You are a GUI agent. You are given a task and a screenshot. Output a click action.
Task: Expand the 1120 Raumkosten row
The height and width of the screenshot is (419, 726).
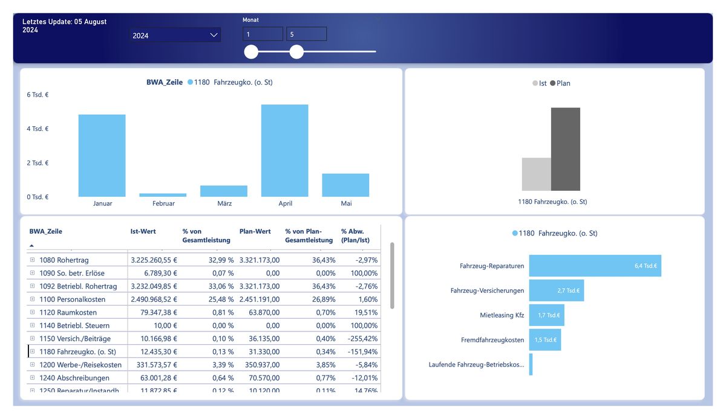(x=33, y=312)
